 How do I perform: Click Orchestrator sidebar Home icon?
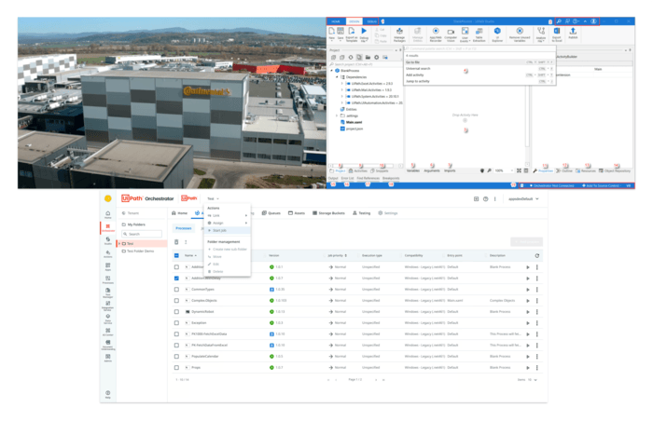pyautogui.click(x=108, y=214)
